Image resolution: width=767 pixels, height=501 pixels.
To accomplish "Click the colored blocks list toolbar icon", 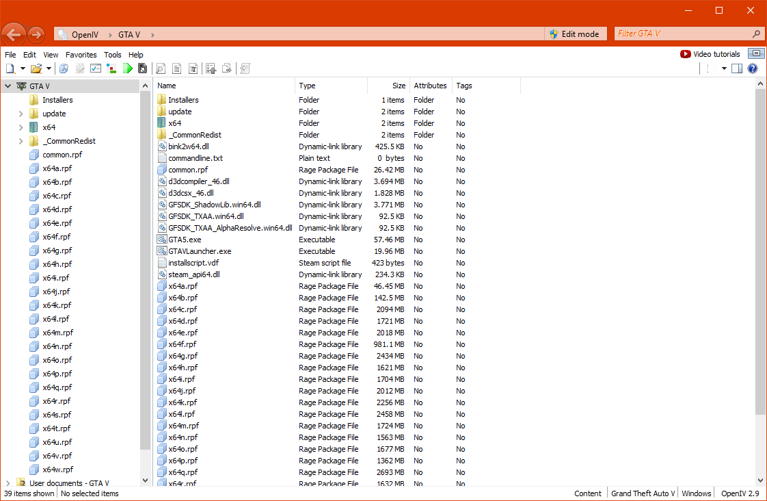I will click(x=111, y=68).
